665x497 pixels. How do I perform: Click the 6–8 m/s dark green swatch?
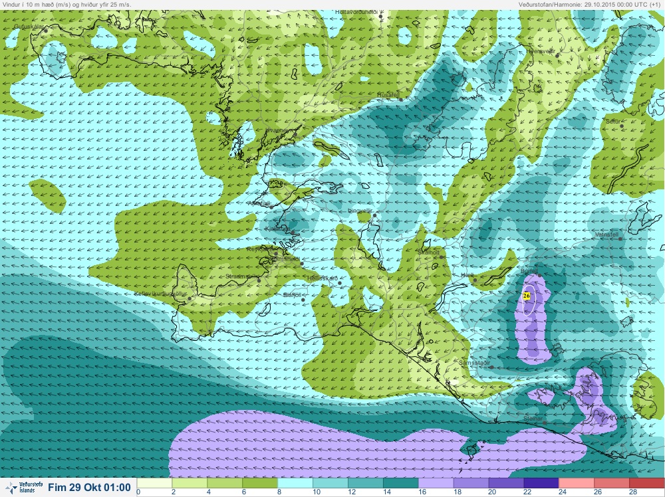coord(260,483)
